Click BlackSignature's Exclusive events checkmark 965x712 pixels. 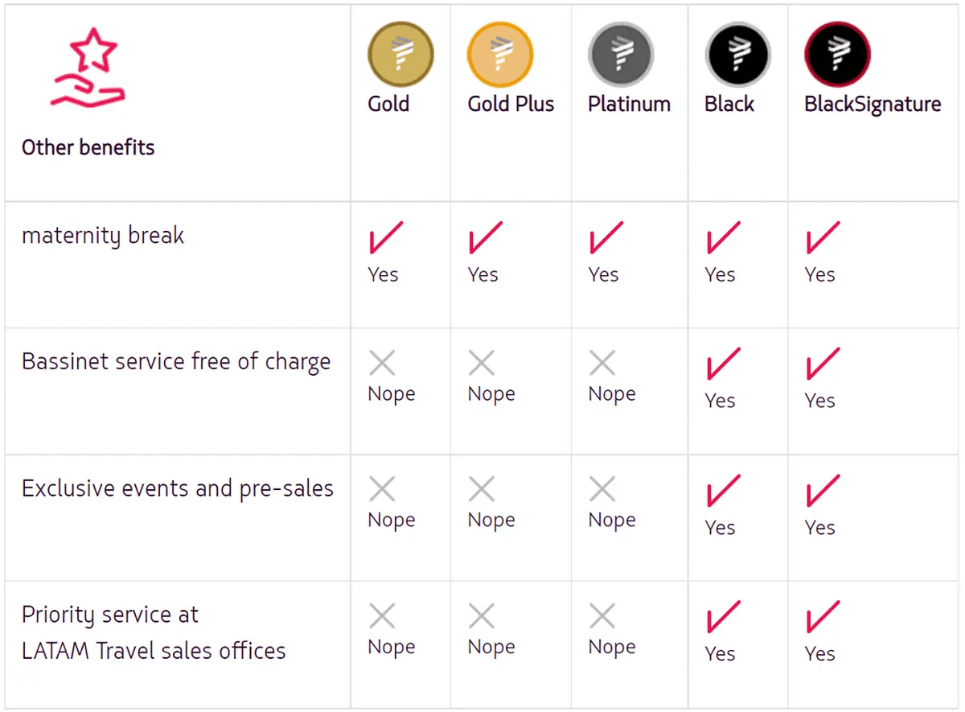[823, 490]
